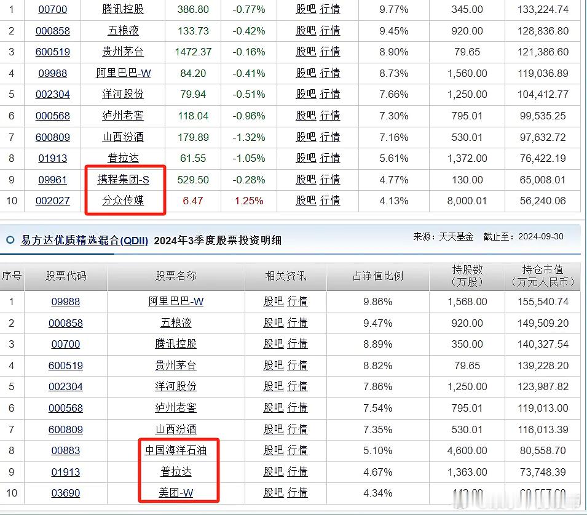Viewport: 587px width, 515px height.
Task: Open stock code link 00700 in upper table
Action: (x=53, y=9)
